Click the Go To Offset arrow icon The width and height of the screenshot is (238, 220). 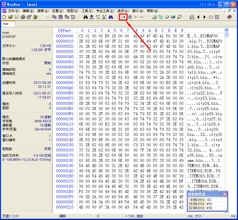[123, 17]
